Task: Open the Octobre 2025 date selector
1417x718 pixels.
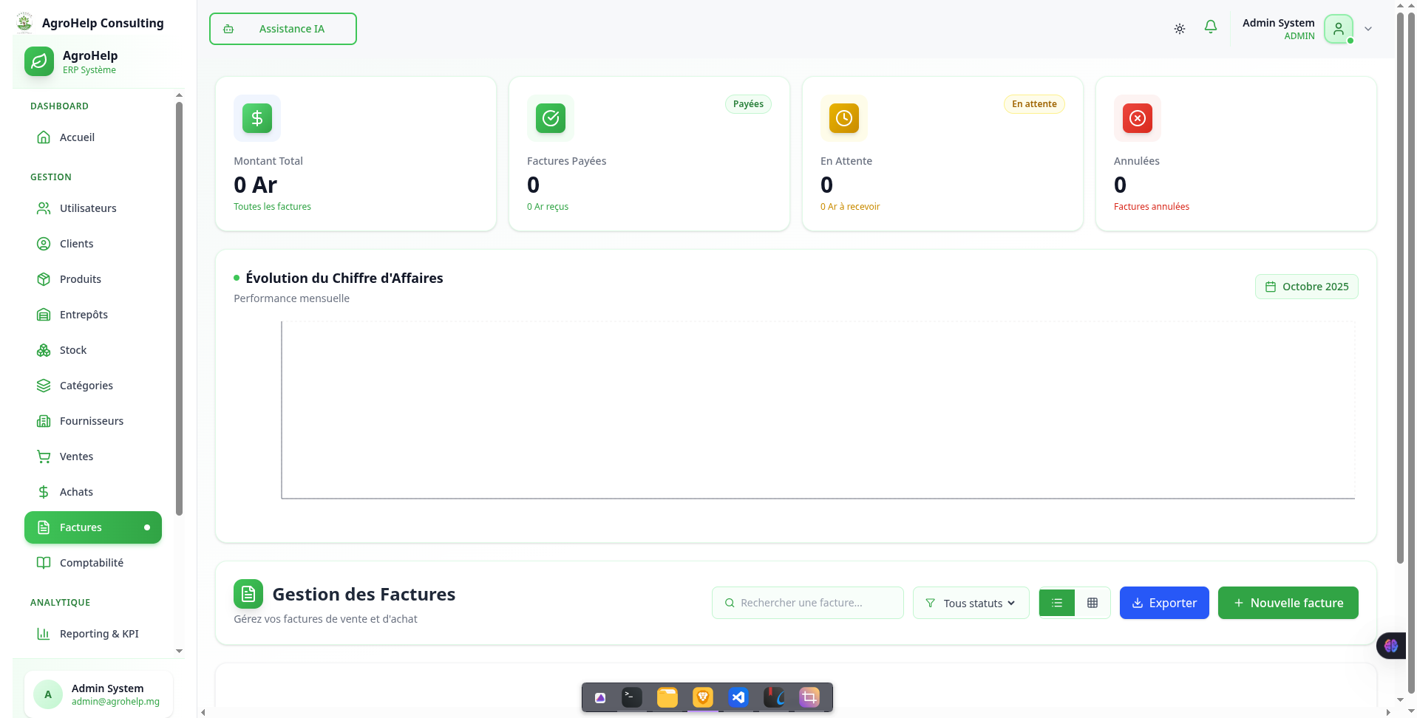Action: click(x=1306, y=286)
